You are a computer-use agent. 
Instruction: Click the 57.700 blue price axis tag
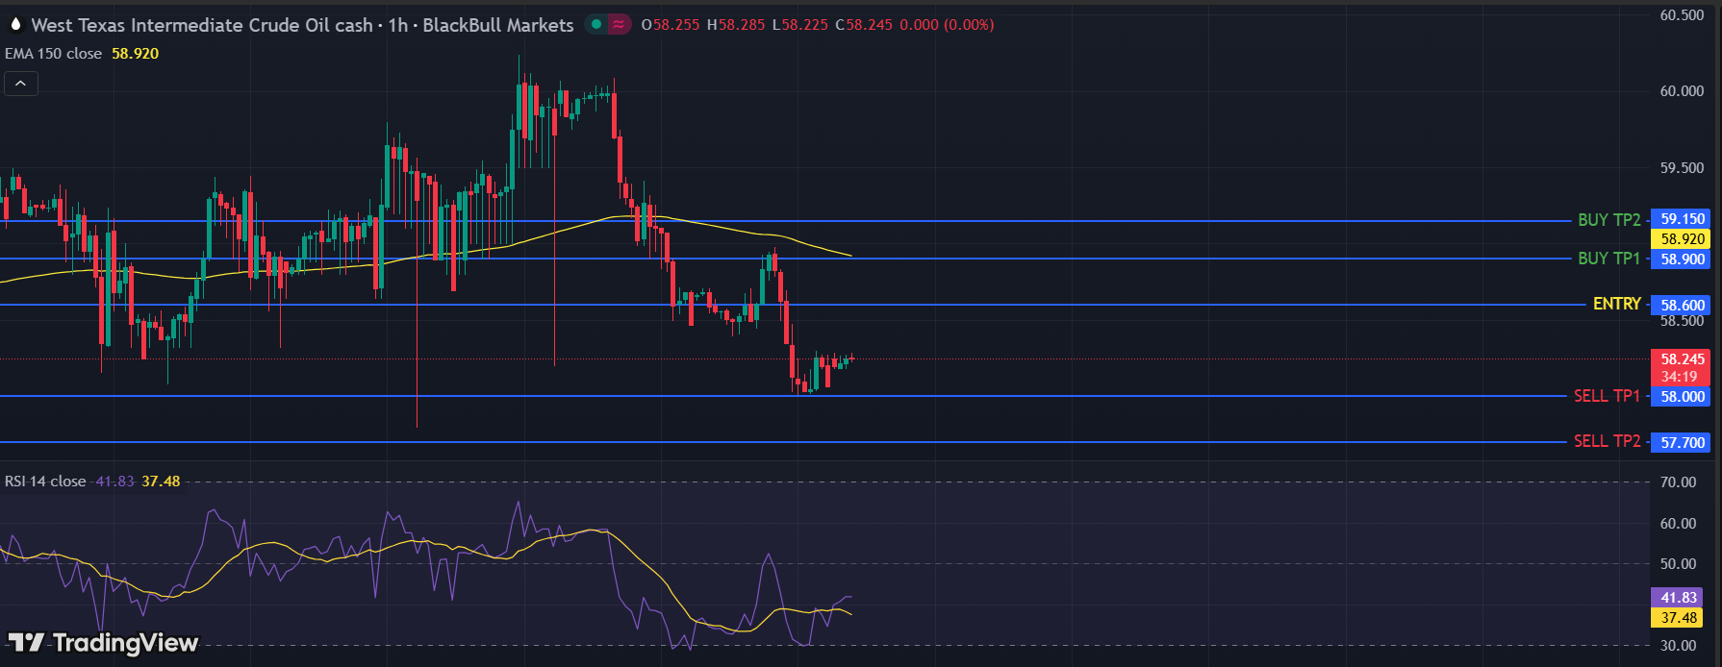(1682, 443)
